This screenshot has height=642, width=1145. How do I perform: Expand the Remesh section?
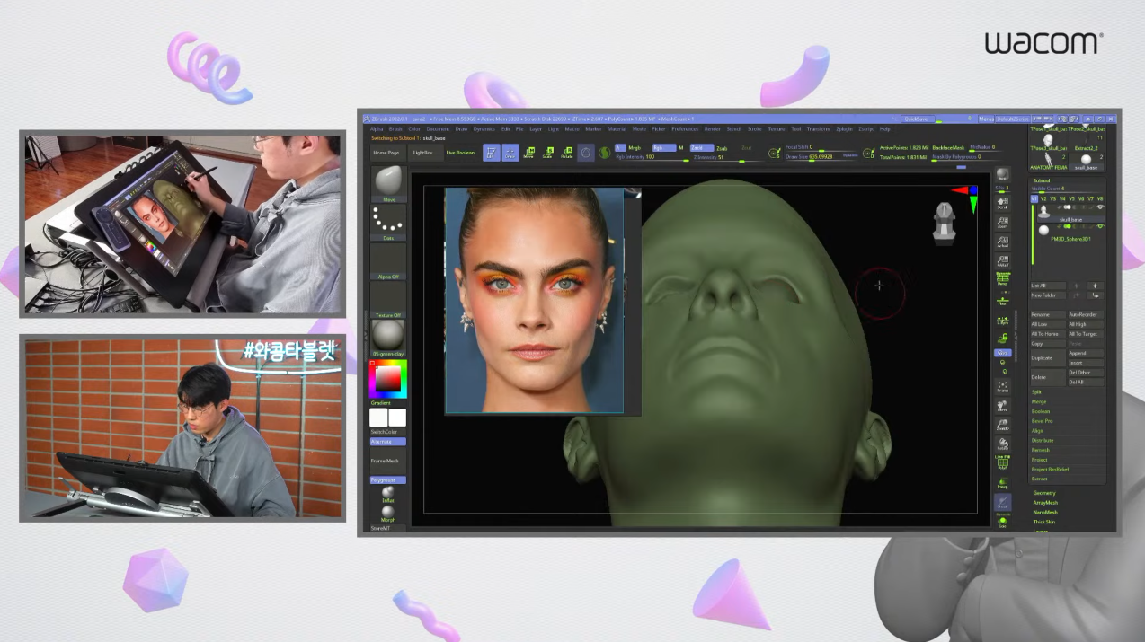[x=1040, y=450]
